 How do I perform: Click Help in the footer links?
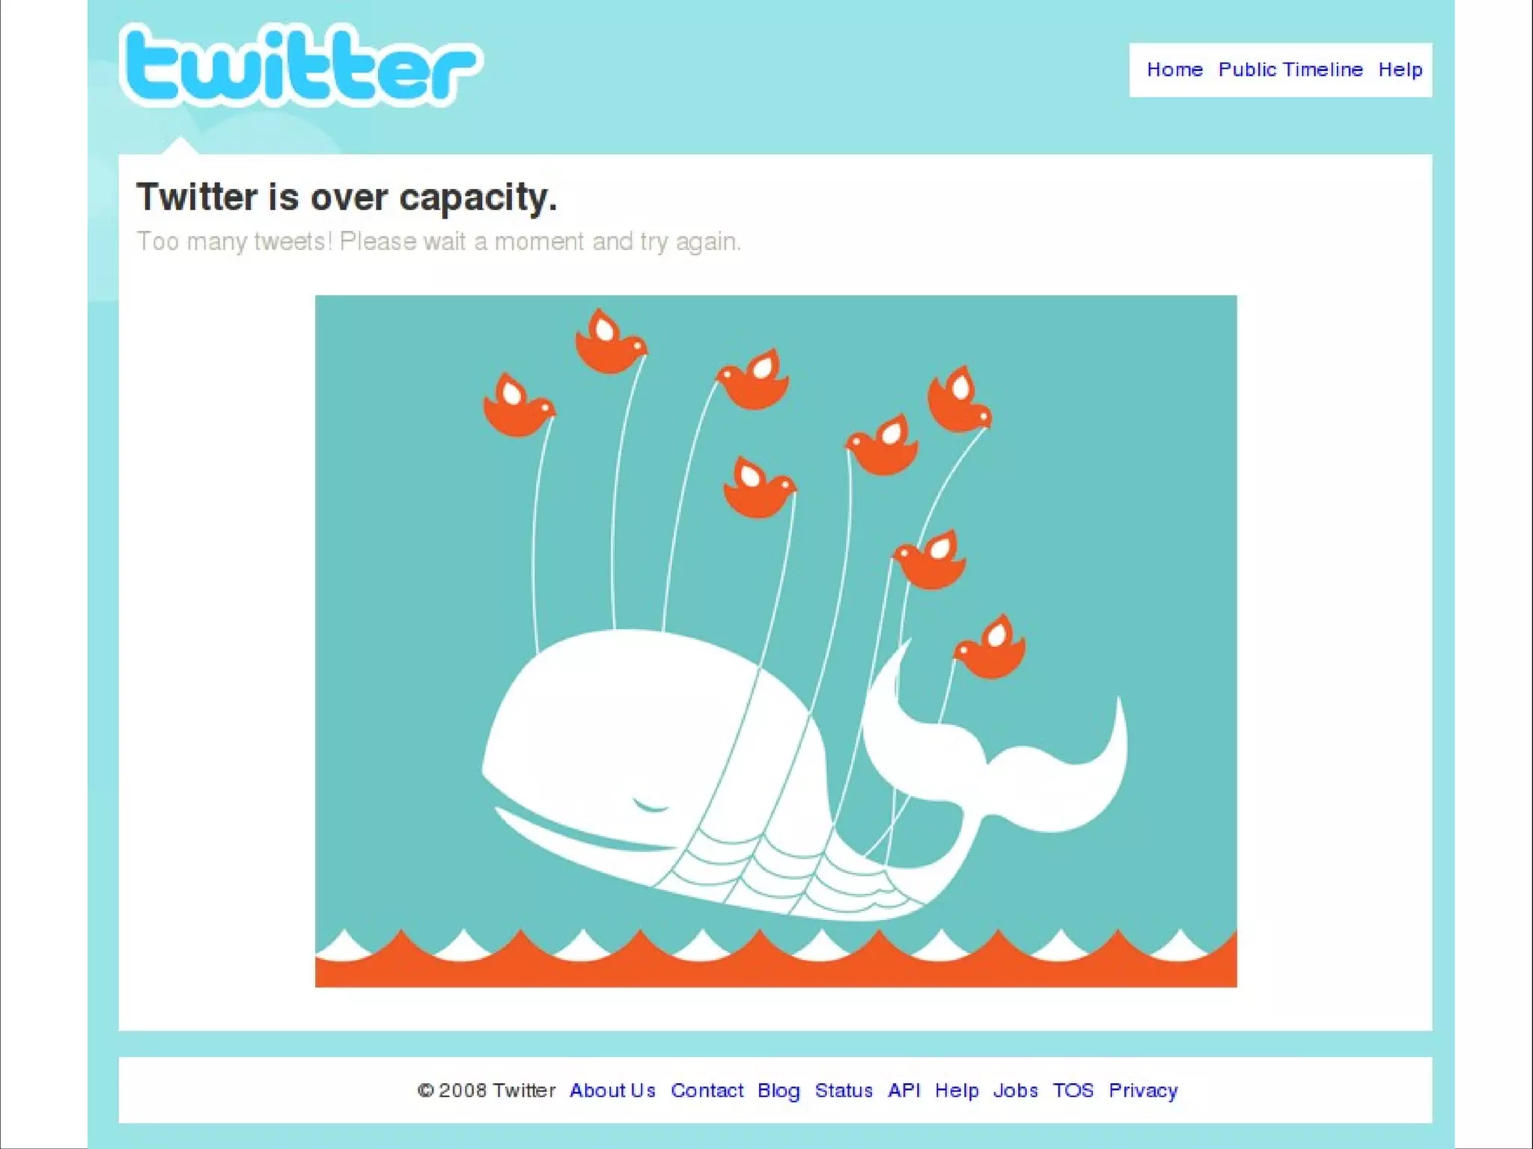click(957, 1091)
